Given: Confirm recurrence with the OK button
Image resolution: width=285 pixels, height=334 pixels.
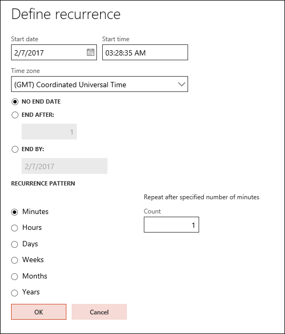Looking at the screenshot, I should click(38, 312).
